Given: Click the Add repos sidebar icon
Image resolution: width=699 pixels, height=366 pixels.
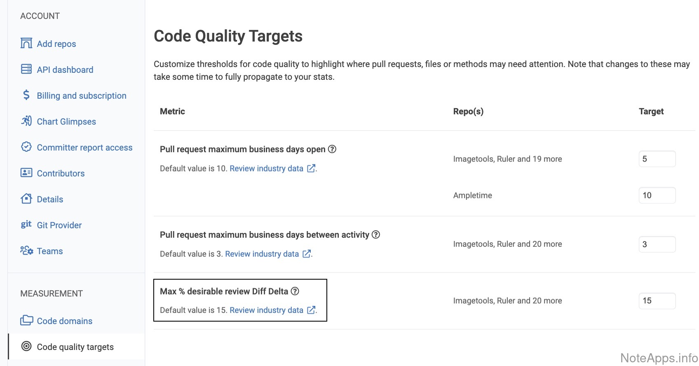Looking at the screenshot, I should tap(26, 43).
